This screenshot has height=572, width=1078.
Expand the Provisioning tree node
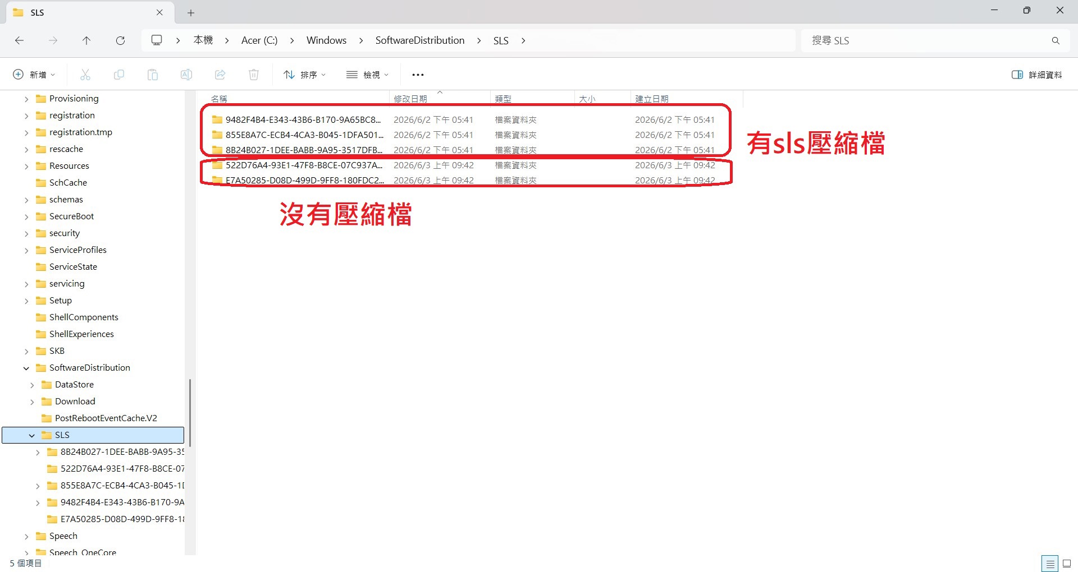(26, 99)
